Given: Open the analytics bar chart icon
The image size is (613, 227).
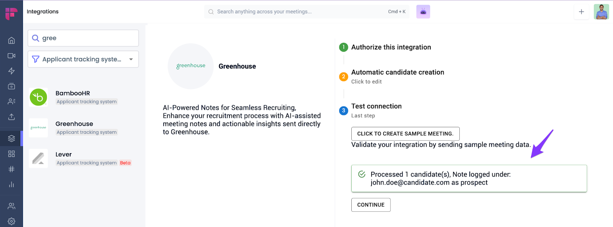Looking at the screenshot, I should [11, 185].
